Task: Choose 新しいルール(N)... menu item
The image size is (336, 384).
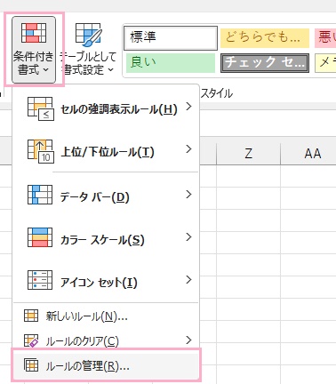Action: pos(106,316)
